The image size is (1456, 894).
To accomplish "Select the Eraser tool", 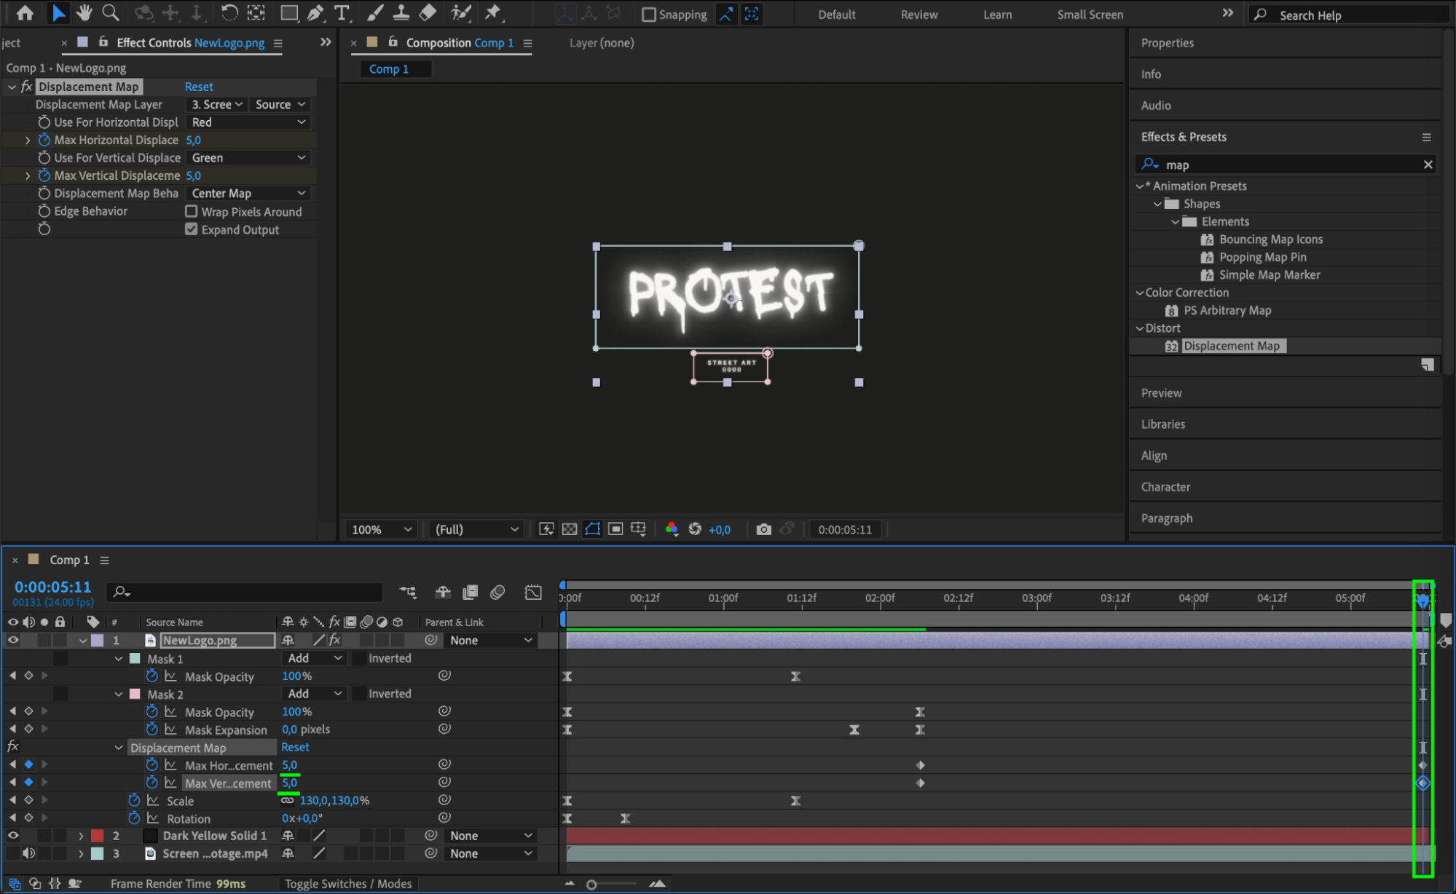I will tap(428, 12).
